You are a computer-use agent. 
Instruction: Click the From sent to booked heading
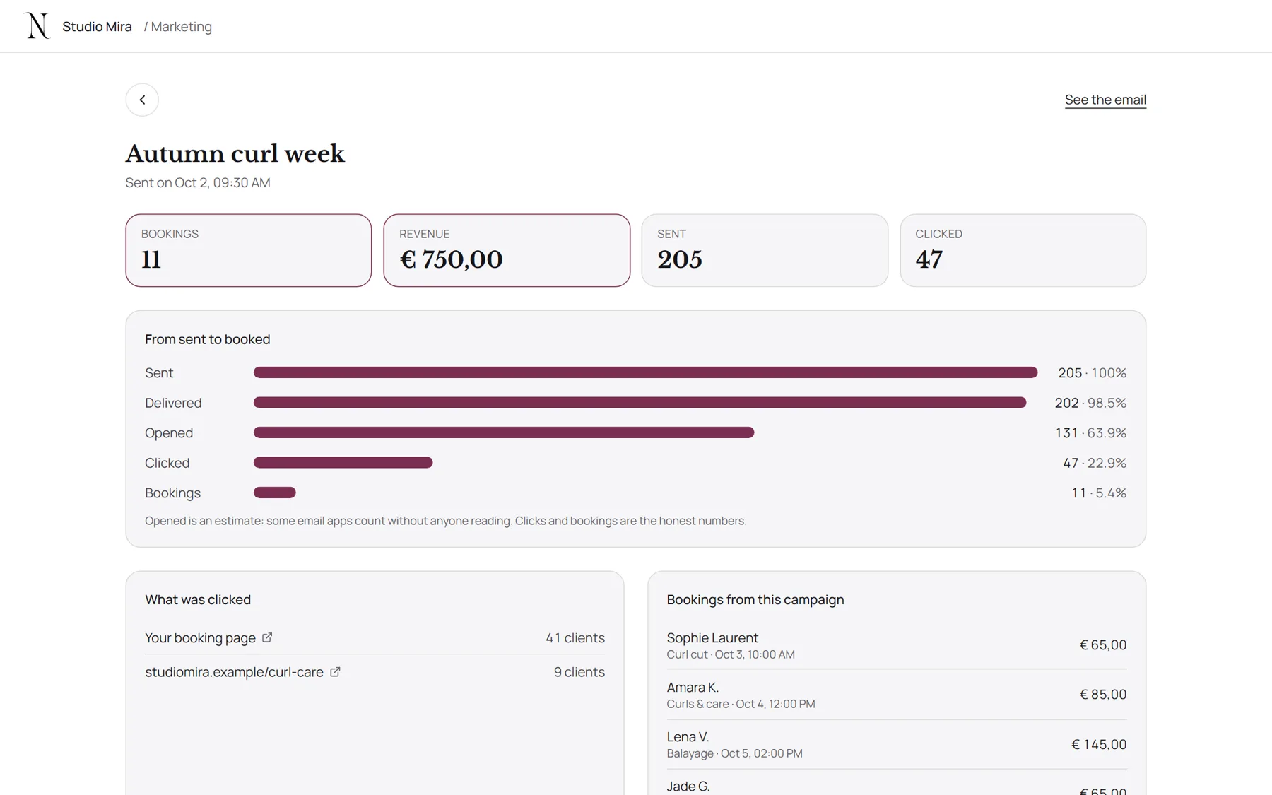tap(207, 339)
